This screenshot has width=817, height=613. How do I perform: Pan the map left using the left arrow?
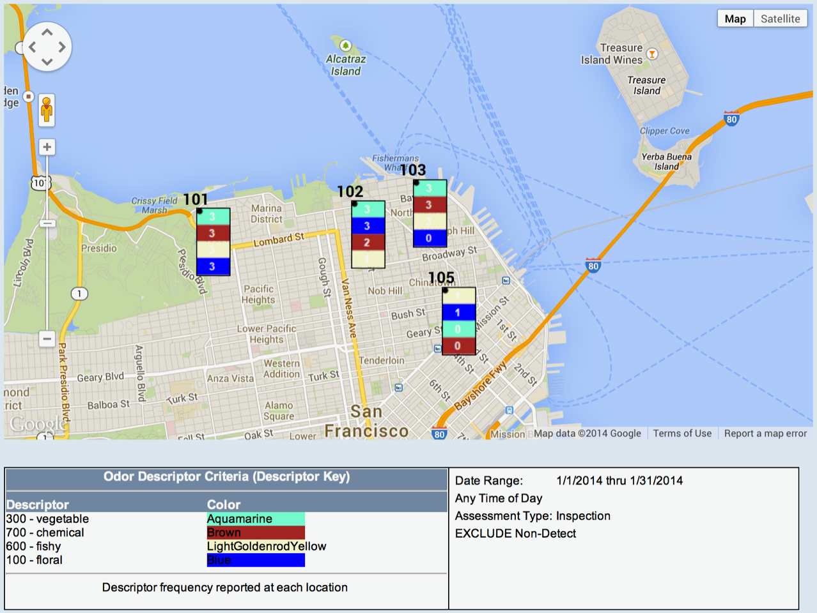pos(32,47)
